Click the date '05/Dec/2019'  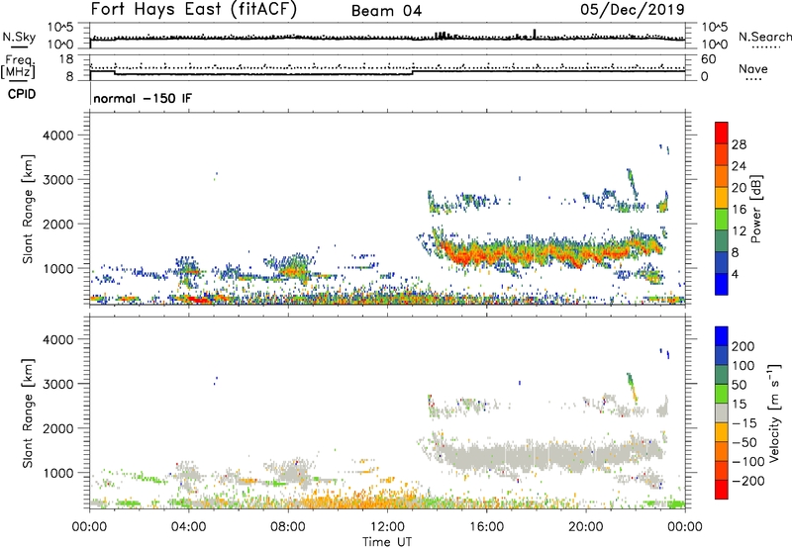pos(632,10)
